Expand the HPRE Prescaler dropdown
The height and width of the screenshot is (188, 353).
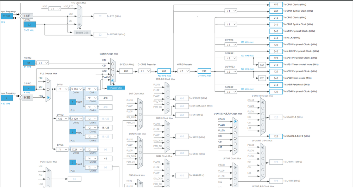[184, 71]
